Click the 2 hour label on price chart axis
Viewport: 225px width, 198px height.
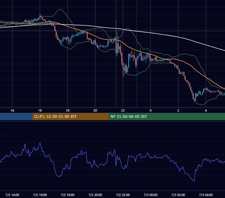click(x=178, y=111)
